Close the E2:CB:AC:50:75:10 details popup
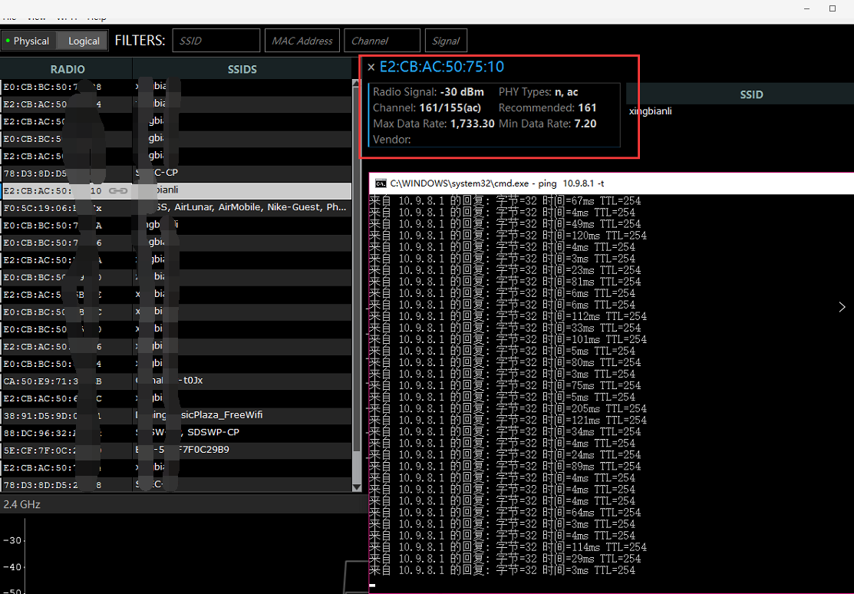Screen dimensions: 854x594 click(x=371, y=67)
